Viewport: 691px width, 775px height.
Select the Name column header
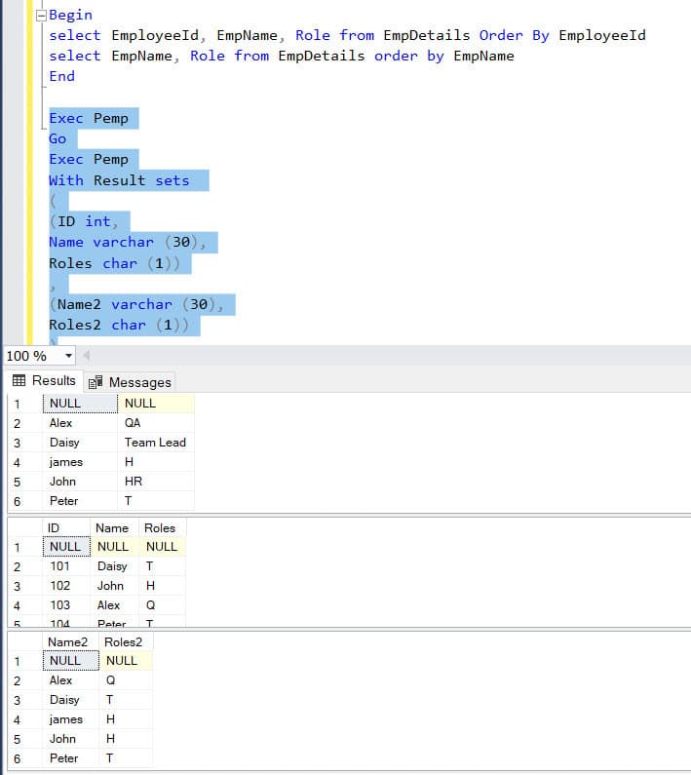[x=114, y=527]
